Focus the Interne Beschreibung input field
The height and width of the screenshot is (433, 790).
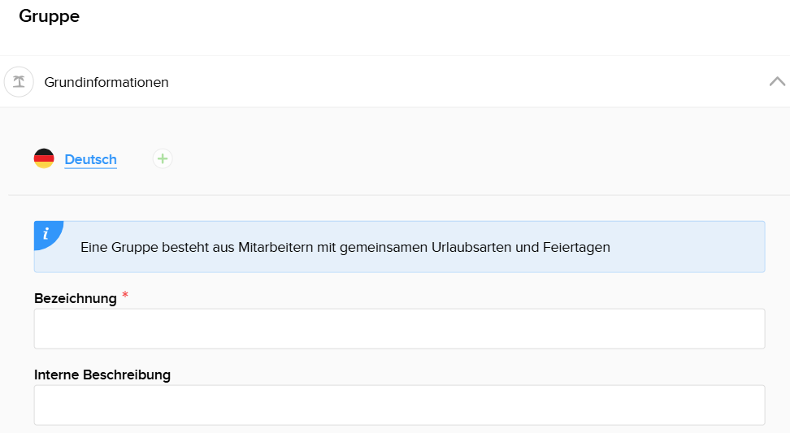(x=399, y=405)
